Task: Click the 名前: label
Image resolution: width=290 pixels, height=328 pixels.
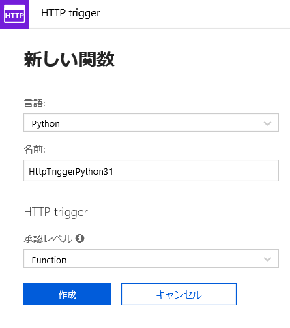Action: pos(35,149)
